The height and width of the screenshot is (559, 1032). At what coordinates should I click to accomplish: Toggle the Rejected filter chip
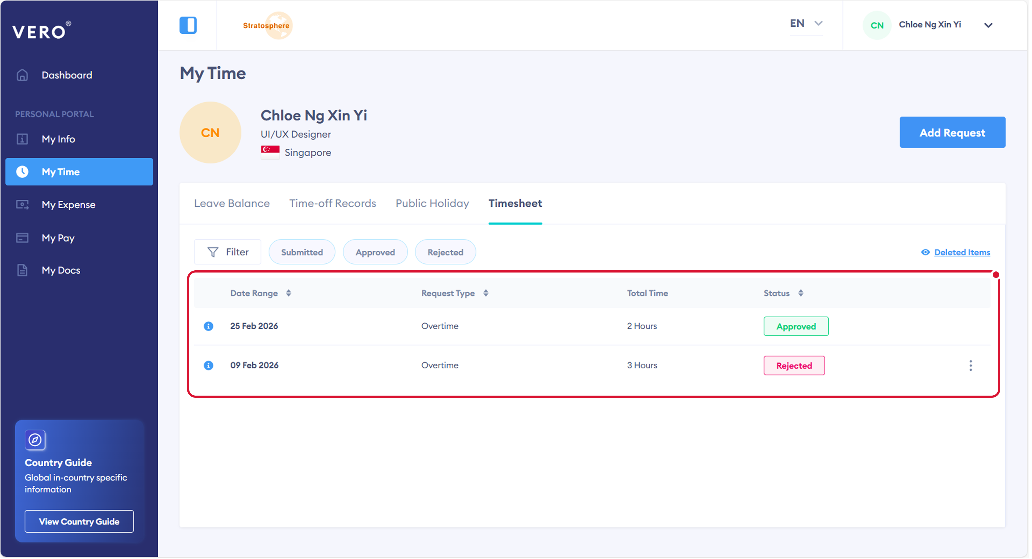coord(445,252)
